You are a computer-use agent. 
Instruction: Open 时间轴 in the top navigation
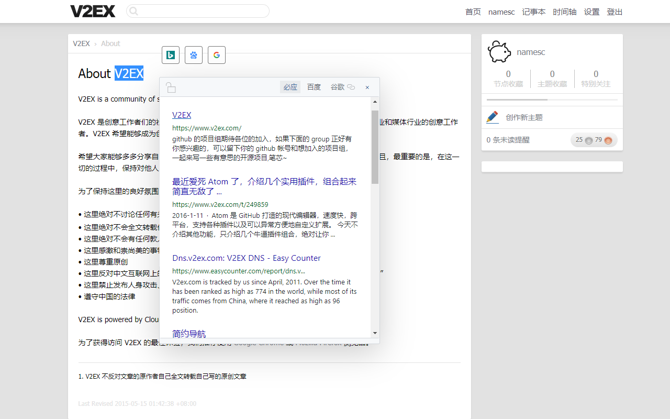tap(565, 12)
